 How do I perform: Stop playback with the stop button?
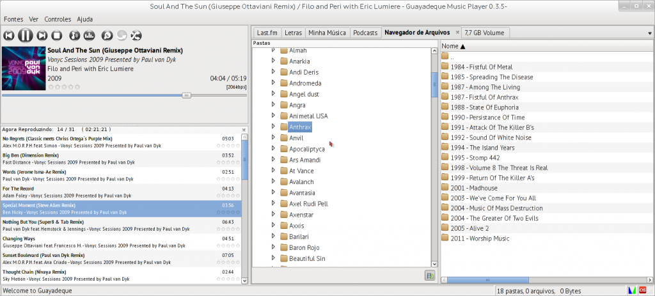pos(57,36)
